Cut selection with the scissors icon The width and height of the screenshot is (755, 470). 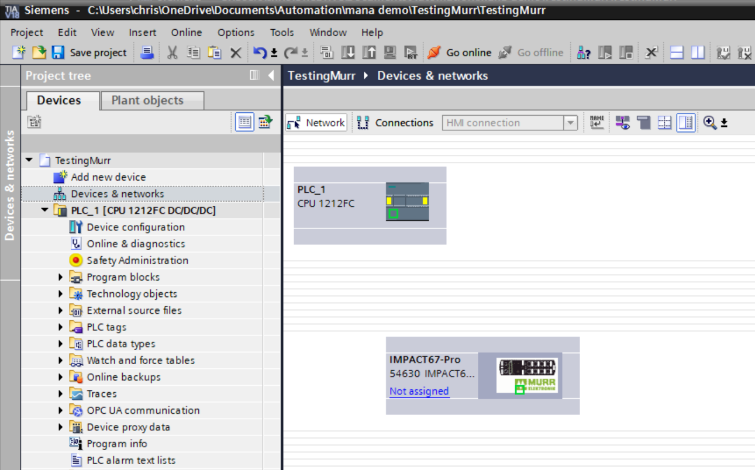172,53
